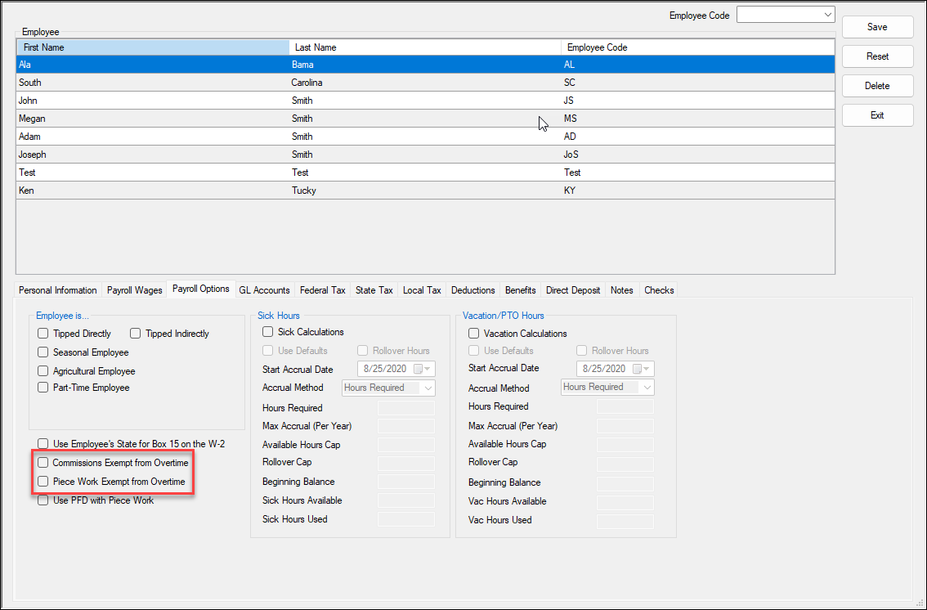The image size is (927, 610).
Task: Open the Local Tax tab
Action: [x=422, y=290]
